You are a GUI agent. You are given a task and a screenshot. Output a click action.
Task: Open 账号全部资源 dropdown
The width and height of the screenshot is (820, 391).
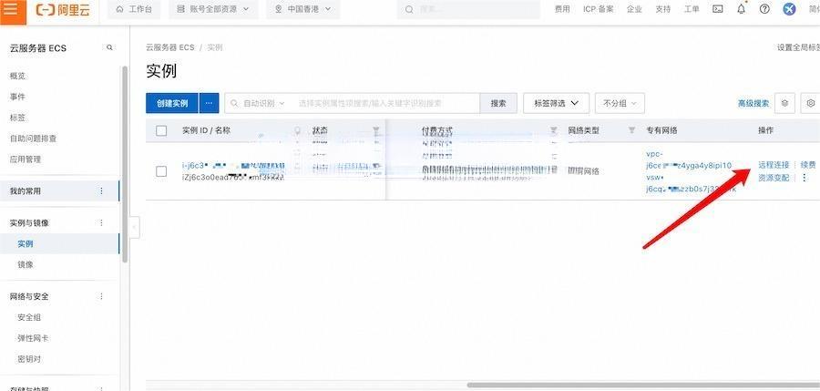(x=213, y=9)
